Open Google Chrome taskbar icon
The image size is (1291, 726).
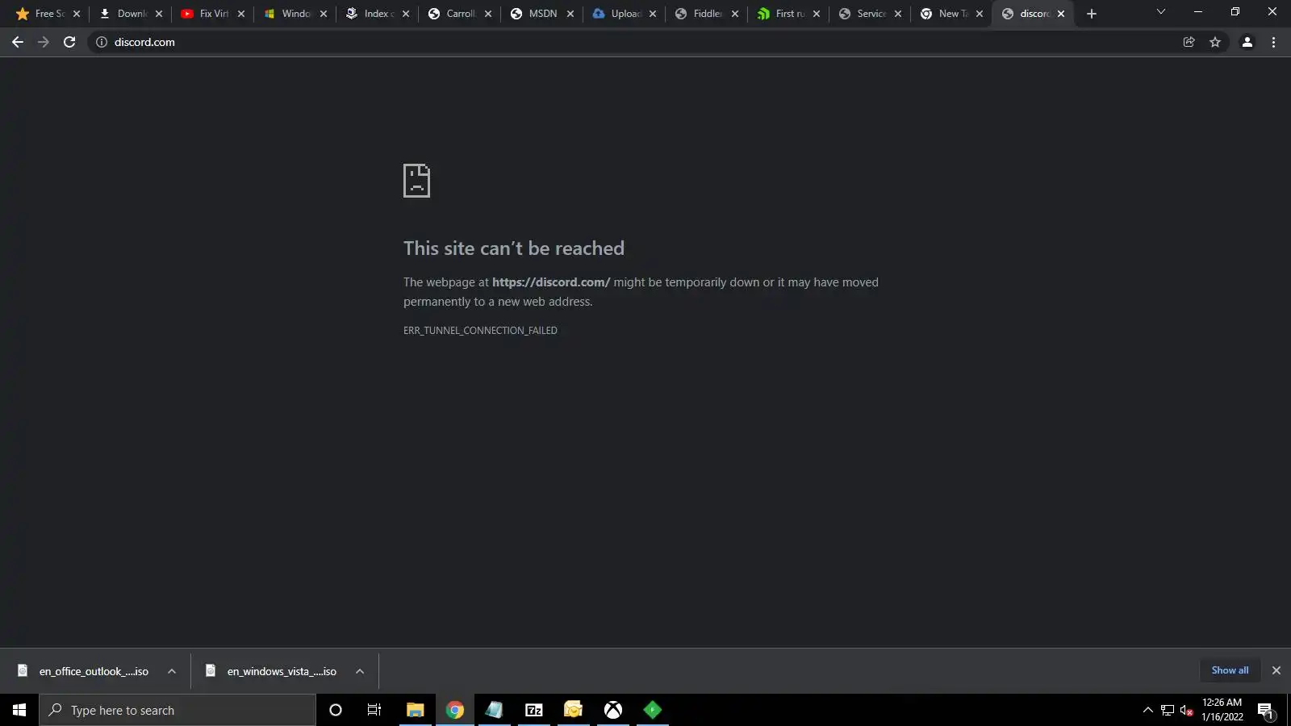pos(455,710)
